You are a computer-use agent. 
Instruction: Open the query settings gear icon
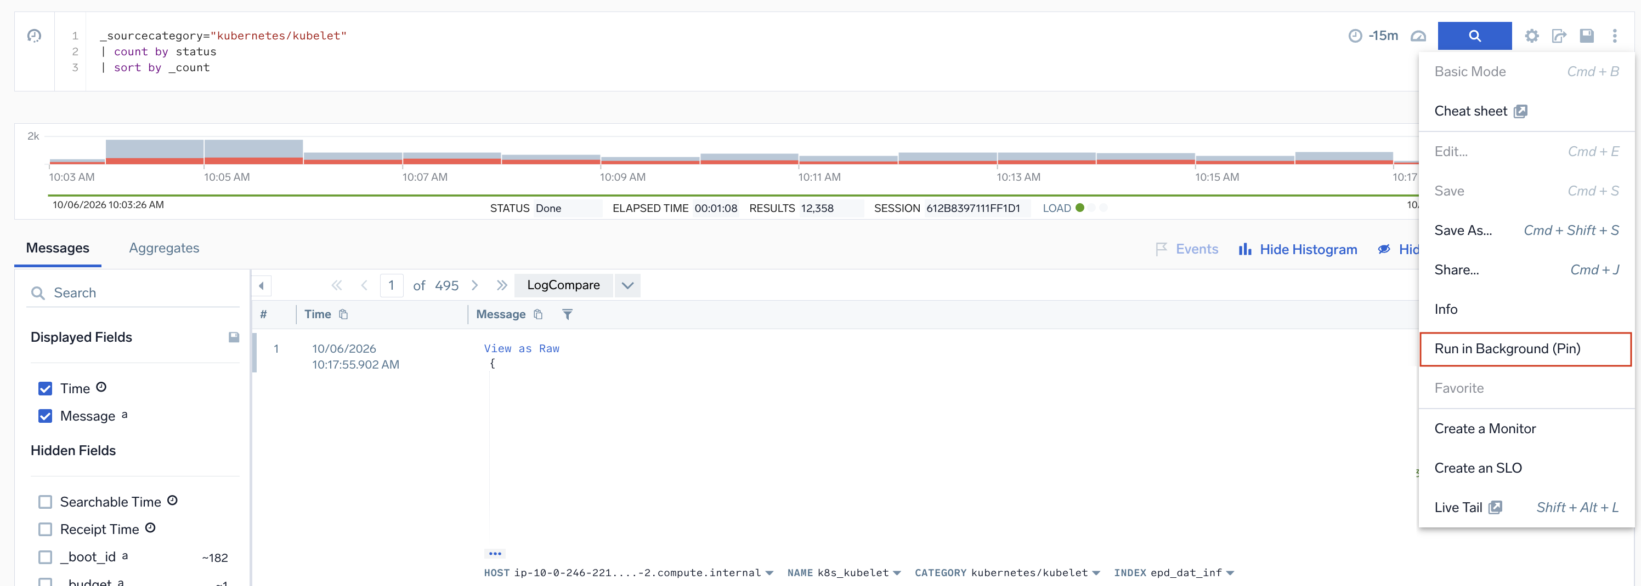click(1531, 36)
